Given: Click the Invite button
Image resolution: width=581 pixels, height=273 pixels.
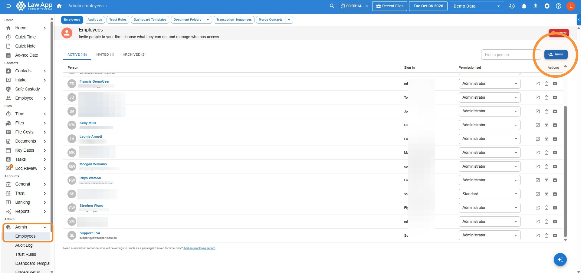Looking at the screenshot, I should pos(556,54).
